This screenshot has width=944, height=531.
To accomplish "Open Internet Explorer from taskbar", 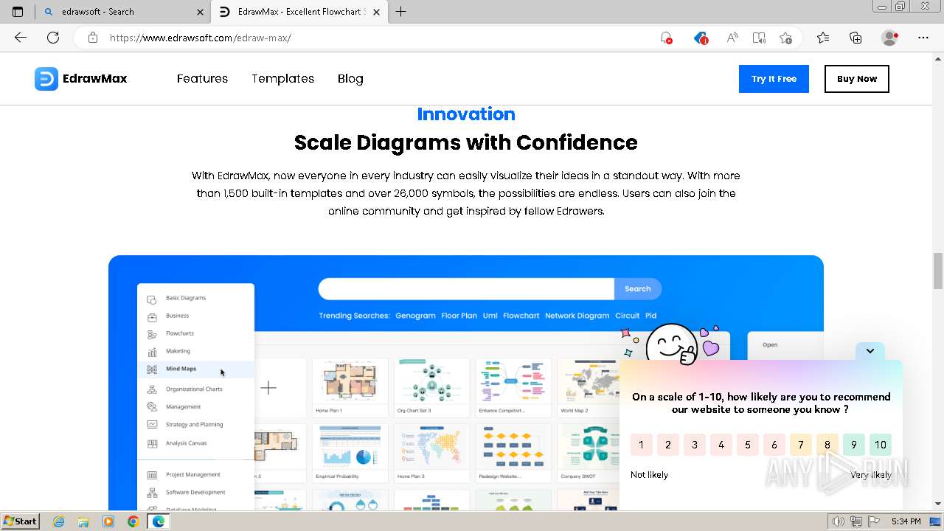I will 59,521.
